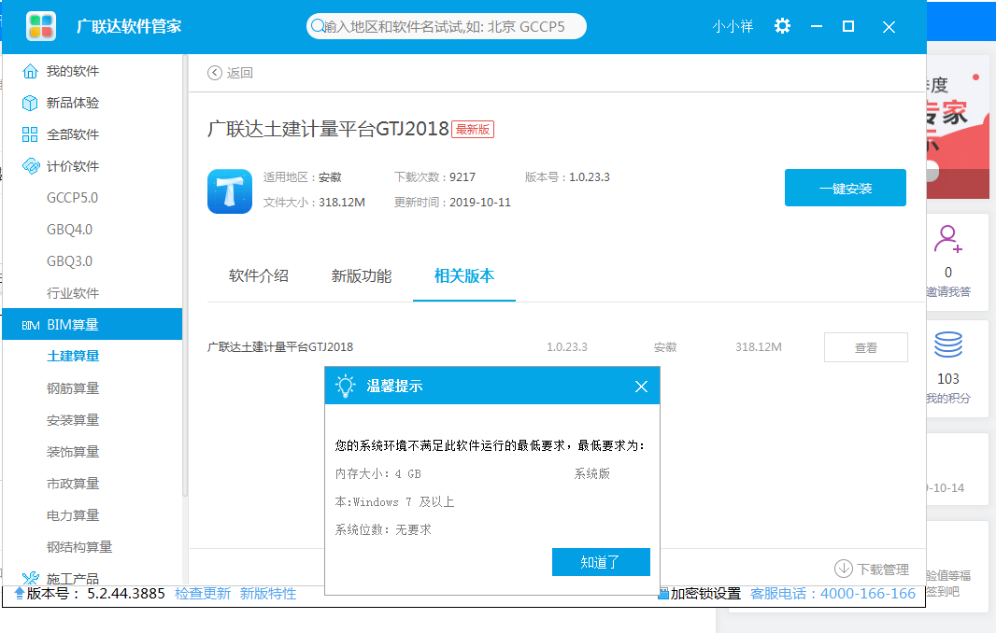
Task: Click the home icon beside 我的软件
Action: click(30, 70)
